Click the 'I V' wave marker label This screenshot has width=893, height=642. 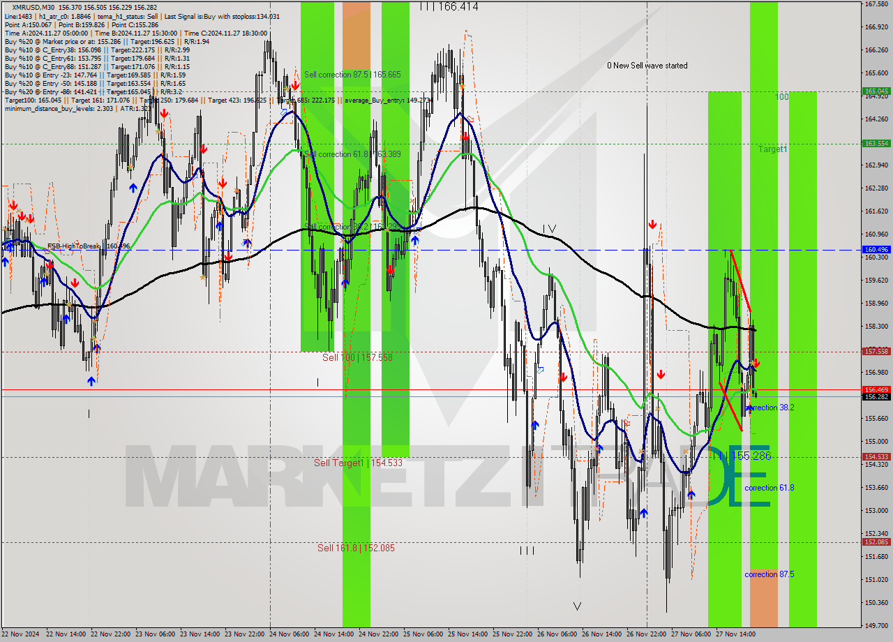pos(550,228)
